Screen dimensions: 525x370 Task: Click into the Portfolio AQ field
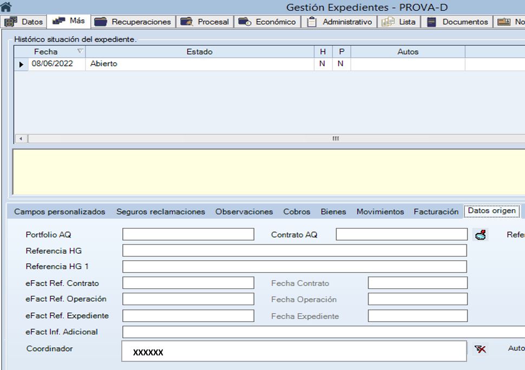188,234
